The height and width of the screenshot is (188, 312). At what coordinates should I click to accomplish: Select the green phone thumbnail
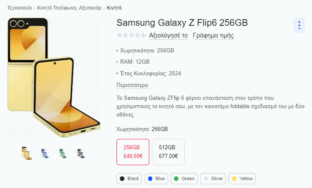(x=63, y=153)
